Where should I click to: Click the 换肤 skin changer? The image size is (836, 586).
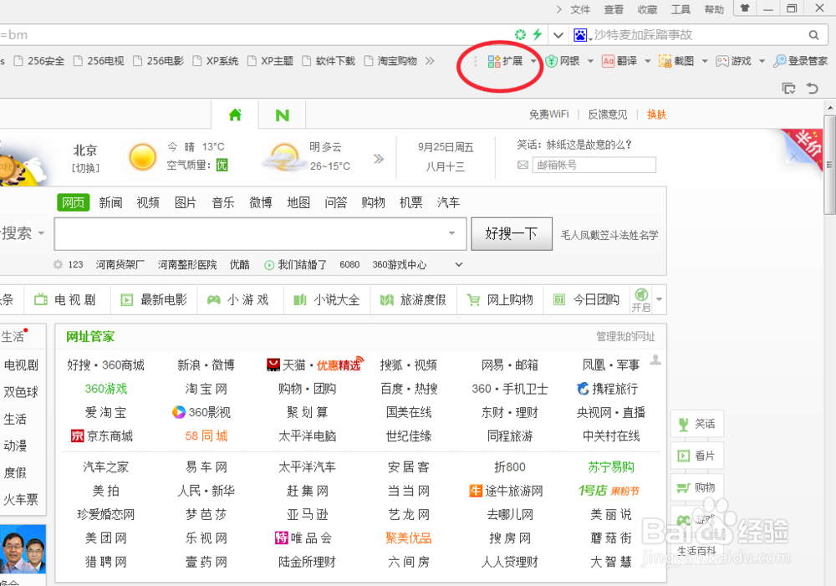click(x=656, y=115)
